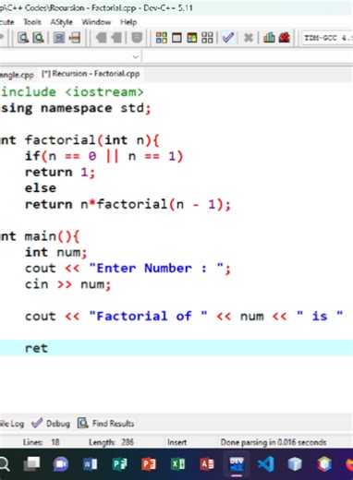Click the 'if(n == 0 || n == 1)' line

pyautogui.click(x=104, y=156)
